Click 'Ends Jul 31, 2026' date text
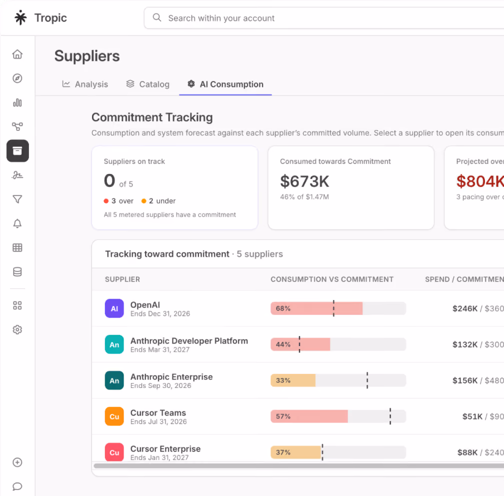 158,421
